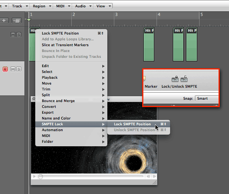Choose Lock SMPTE Position at menu top
Viewport: 229px width, 194px height.
71,33
